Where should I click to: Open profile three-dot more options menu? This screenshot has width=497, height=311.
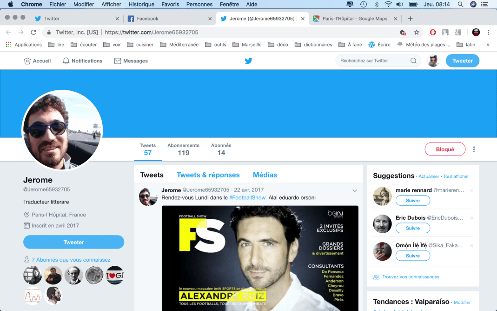[474, 149]
